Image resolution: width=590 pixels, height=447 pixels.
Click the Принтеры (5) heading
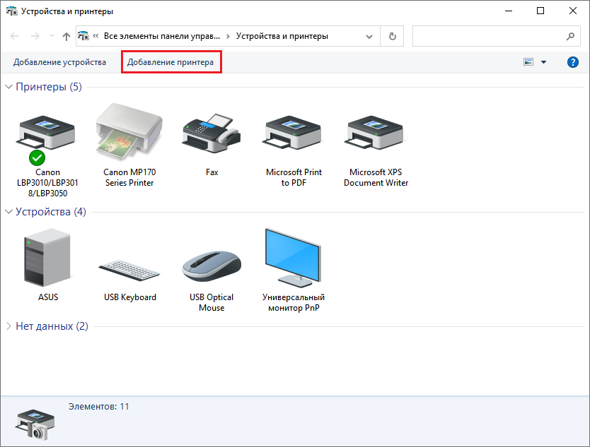49,87
